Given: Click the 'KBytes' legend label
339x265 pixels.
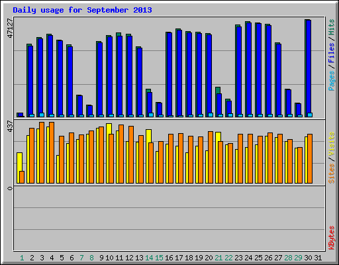Looking at the screenshot, I should (331, 238).
